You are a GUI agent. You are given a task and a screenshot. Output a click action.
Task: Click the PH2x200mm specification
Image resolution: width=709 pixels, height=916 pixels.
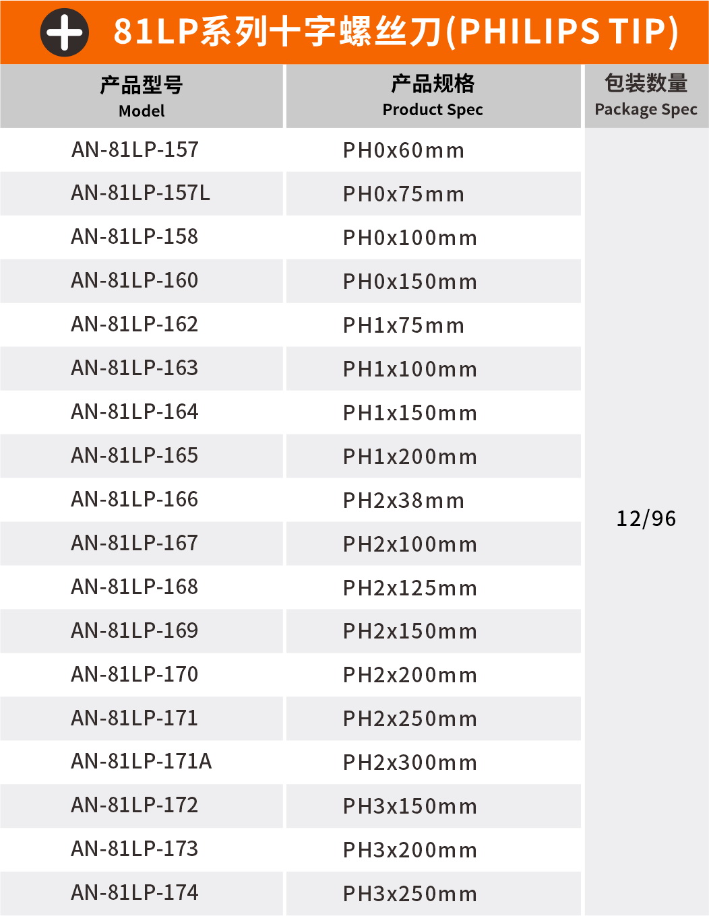click(410, 675)
